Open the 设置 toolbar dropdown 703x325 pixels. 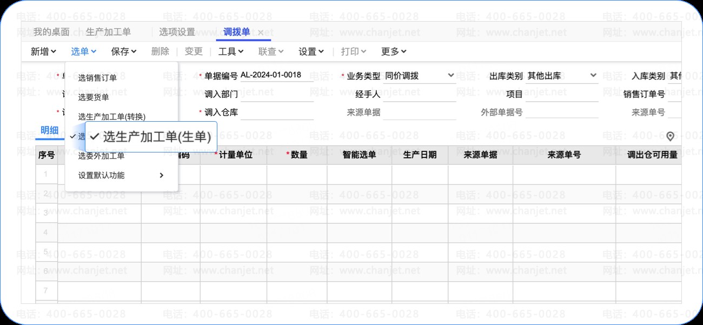(x=311, y=51)
